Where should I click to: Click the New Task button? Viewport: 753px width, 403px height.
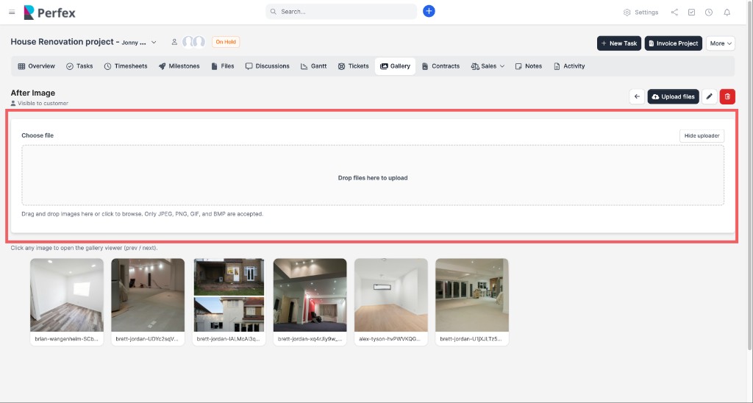pyautogui.click(x=618, y=43)
